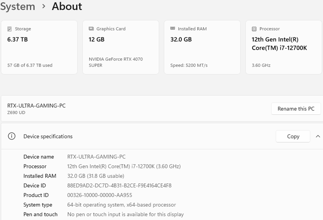Image resolution: width=323 pixels, height=220 pixels.
Task: Click the System type value text
Action: coord(122,205)
